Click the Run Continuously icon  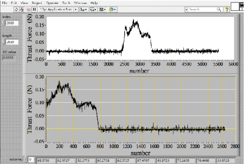tap(22, 10)
